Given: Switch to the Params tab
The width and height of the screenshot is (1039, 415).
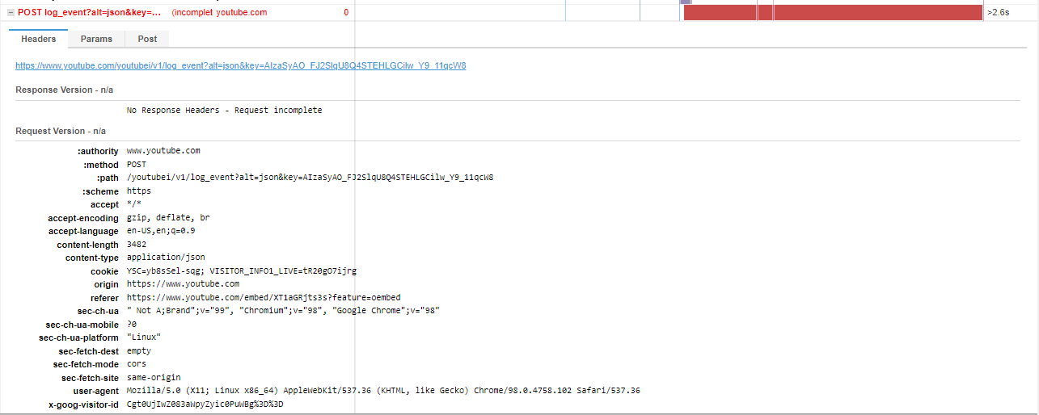Looking at the screenshot, I should coord(97,39).
